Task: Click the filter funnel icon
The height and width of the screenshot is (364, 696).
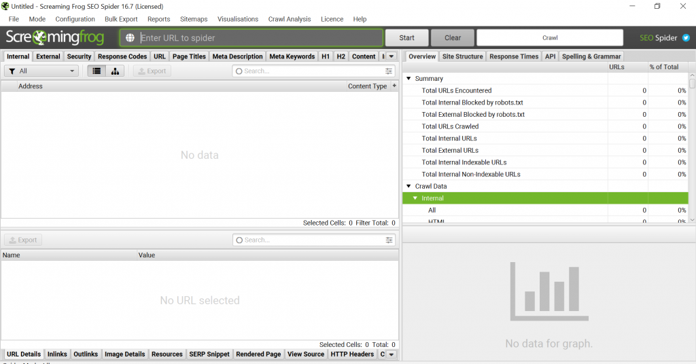Action: (12, 71)
